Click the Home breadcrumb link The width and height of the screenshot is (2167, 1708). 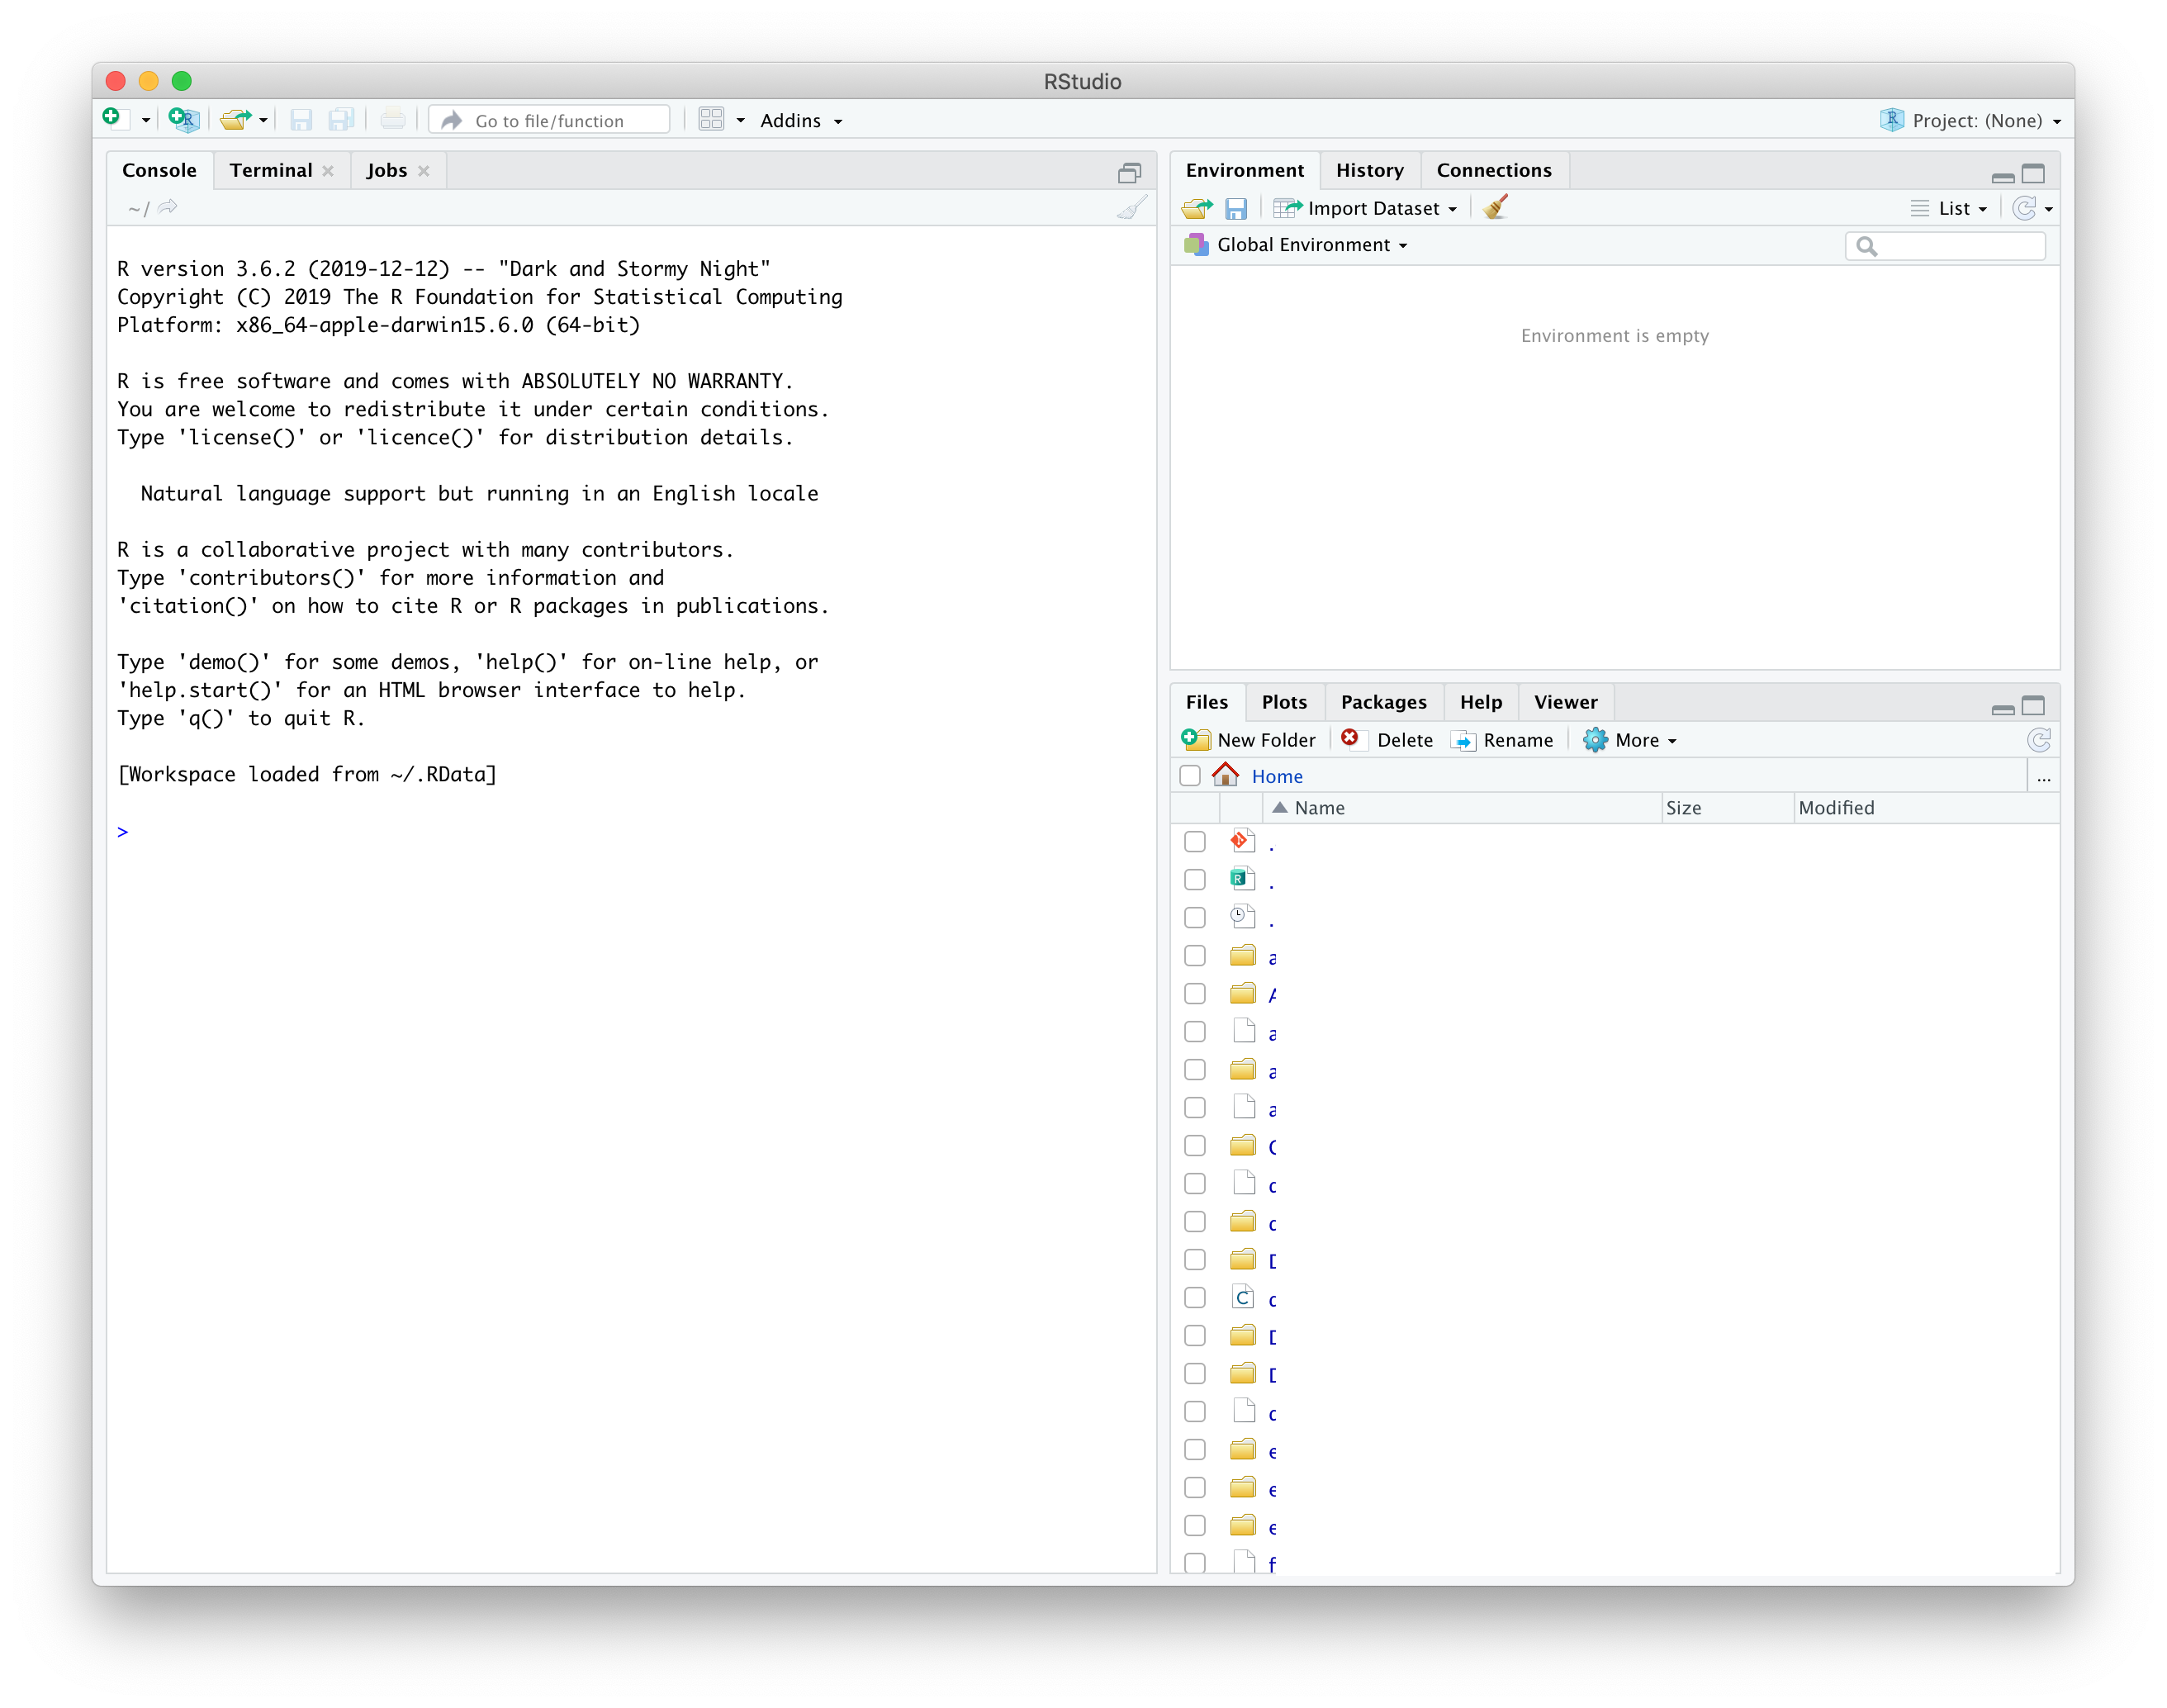coord(1277,776)
